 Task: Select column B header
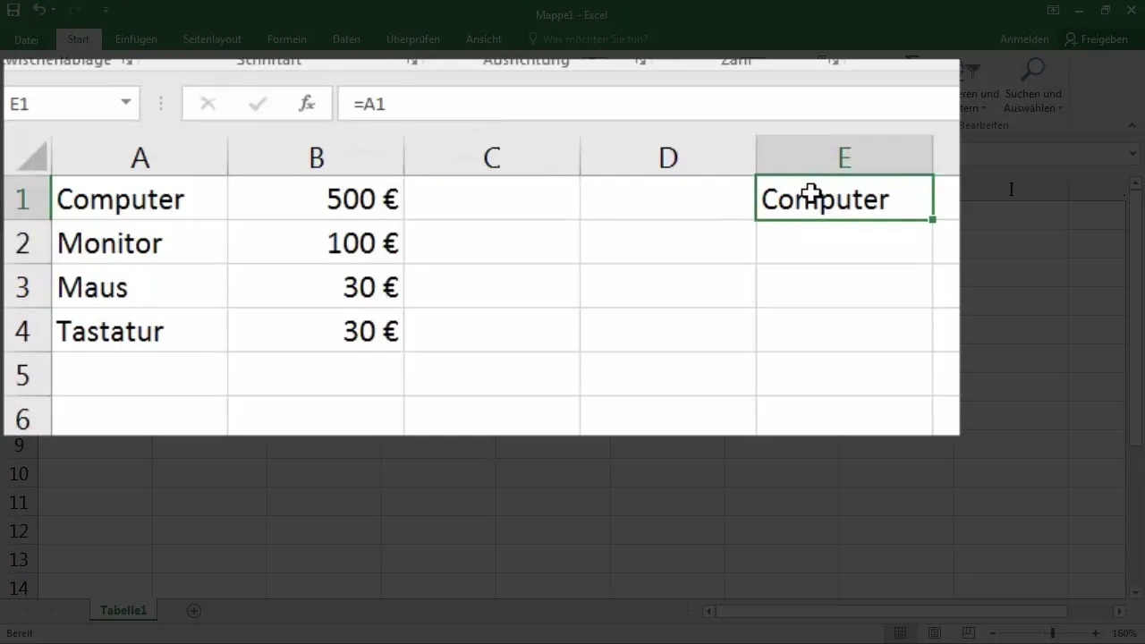316,157
